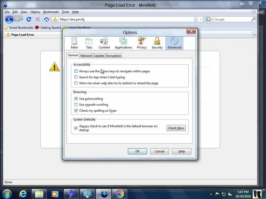Enable Use smooth scrolling

[x=76, y=105]
